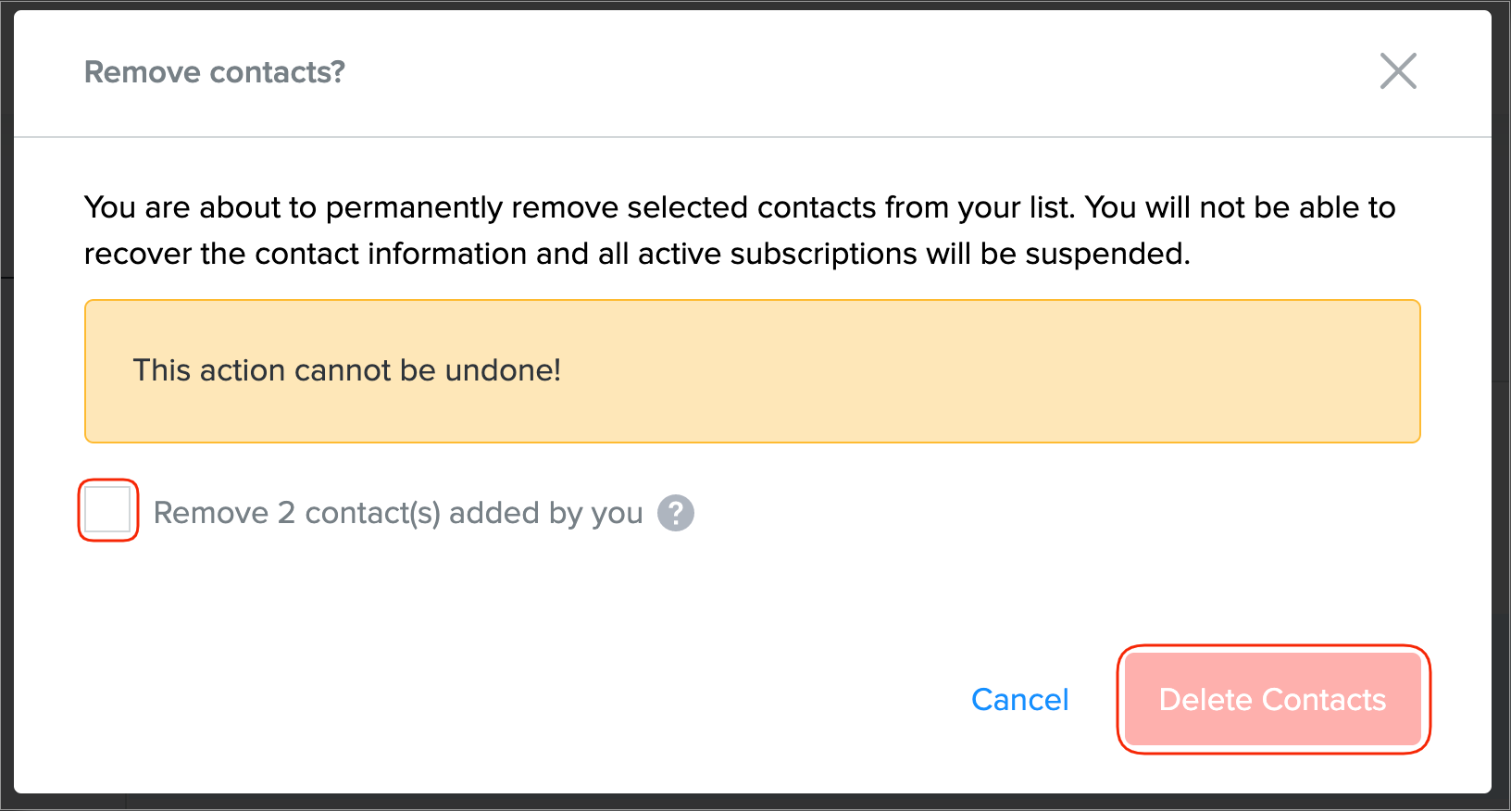Click the permanent removal description text

pos(739,208)
